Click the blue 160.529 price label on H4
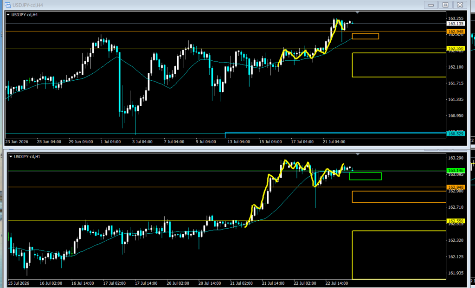 point(456,134)
